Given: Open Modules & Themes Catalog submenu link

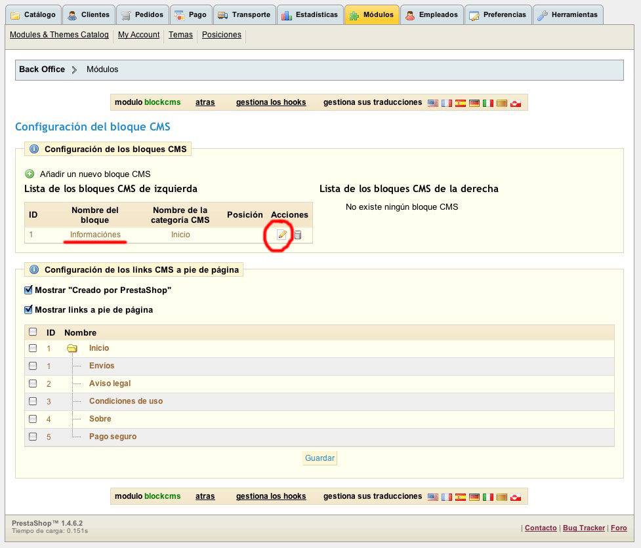Looking at the screenshot, I should point(59,35).
